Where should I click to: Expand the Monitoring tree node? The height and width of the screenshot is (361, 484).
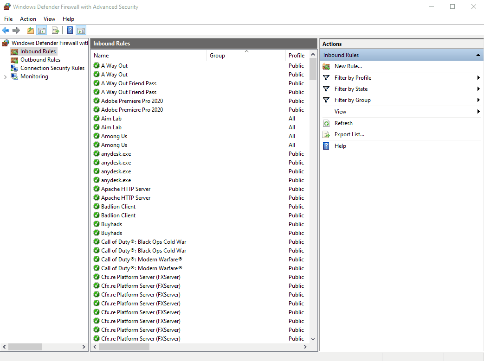tap(5, 77)
